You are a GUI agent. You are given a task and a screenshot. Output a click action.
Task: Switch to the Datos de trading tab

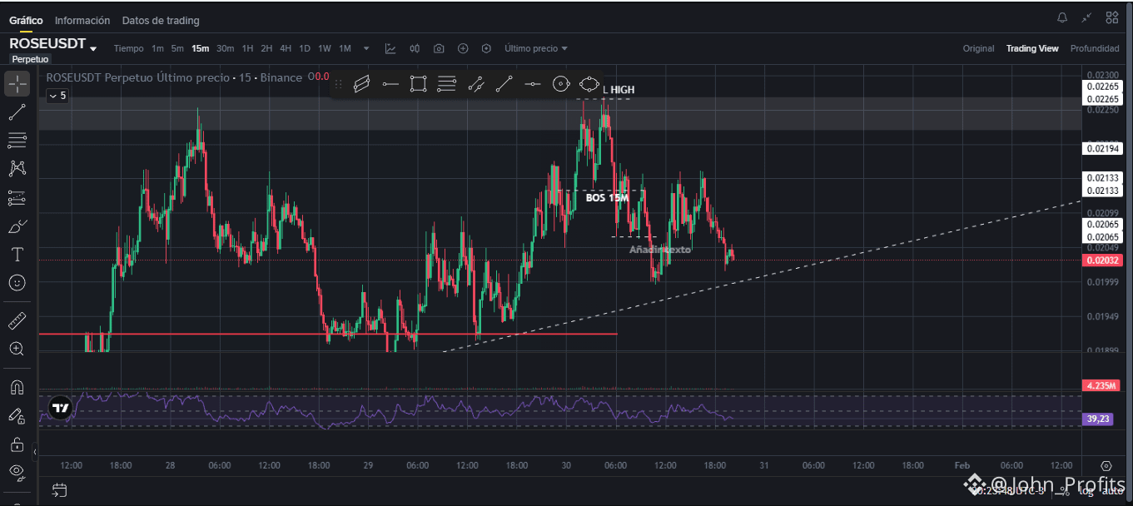tap(161, 20)
